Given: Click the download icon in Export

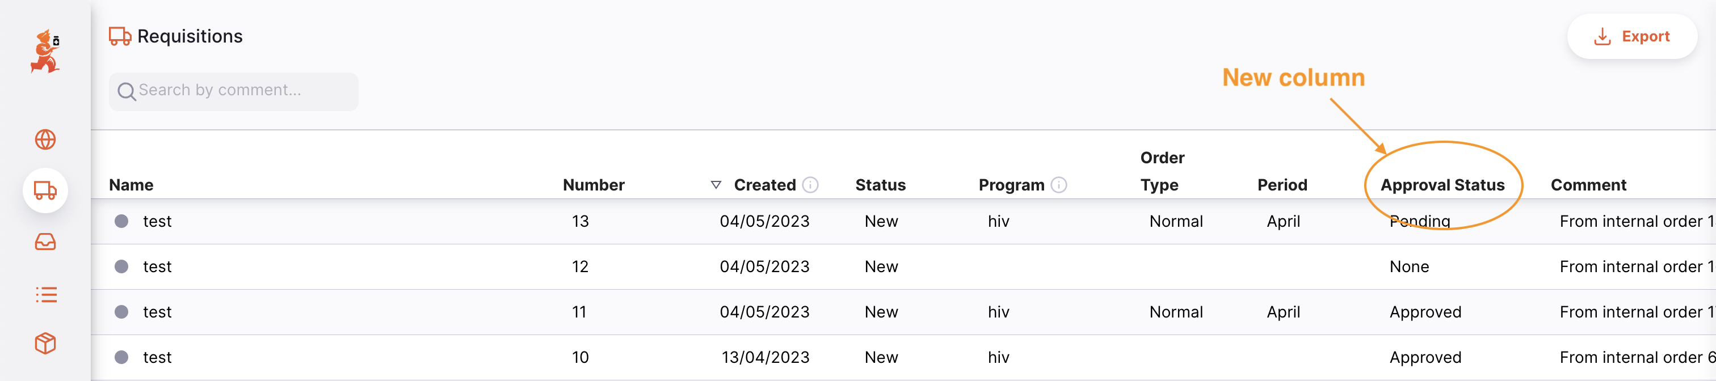Looking at the screenshot, I should (x=1602, y=37).
